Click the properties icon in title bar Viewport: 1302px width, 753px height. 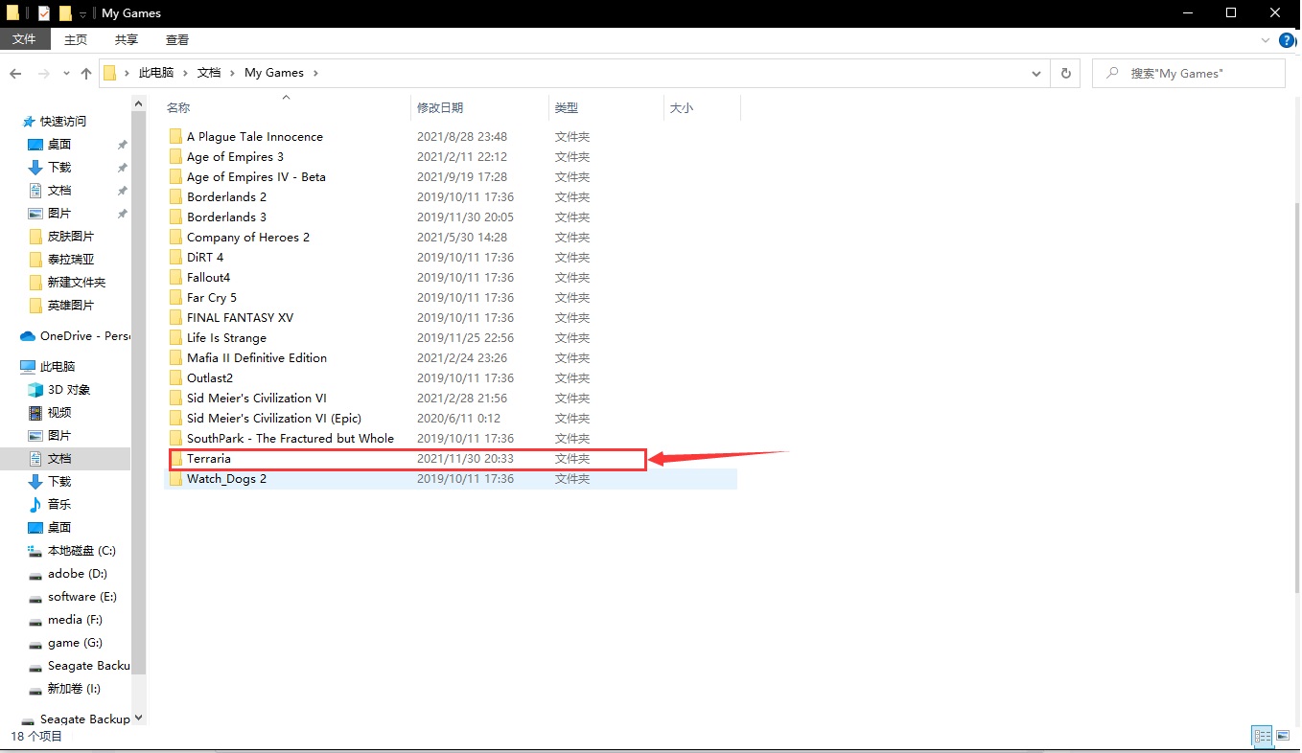(x=43, y=13)
